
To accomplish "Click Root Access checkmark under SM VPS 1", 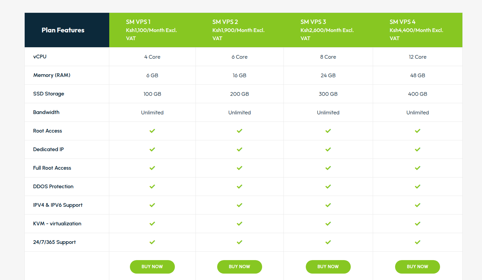I will coord(152,131).
